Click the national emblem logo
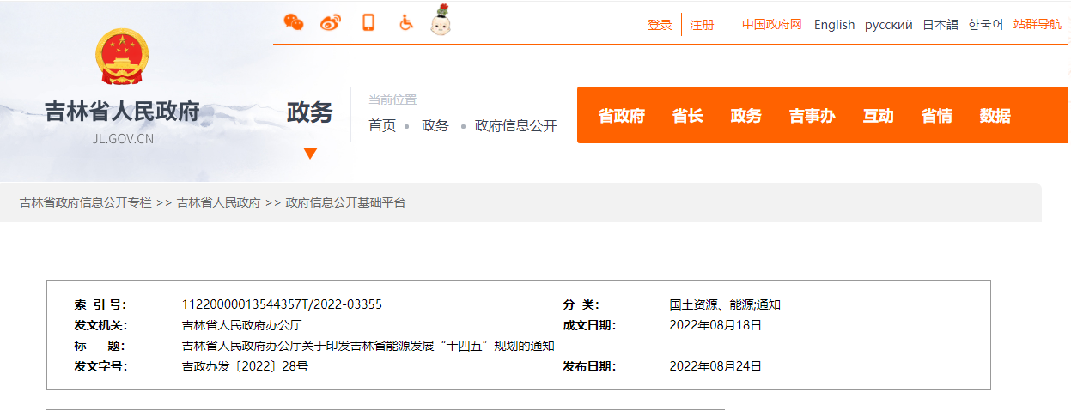The height and width of the screenshot is (410, 1071). click(x=122, y=57)
